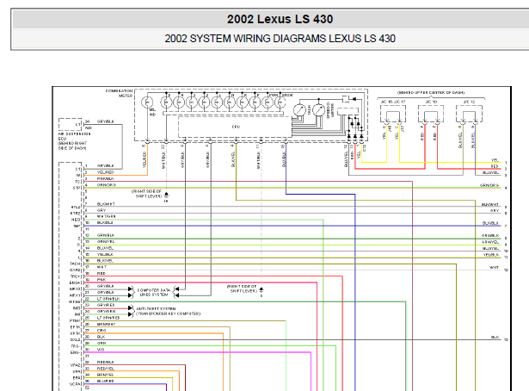The image size is (529, 391).
Task: Click the left BLK/BLU label at pin 10
Action: [105, 223]
